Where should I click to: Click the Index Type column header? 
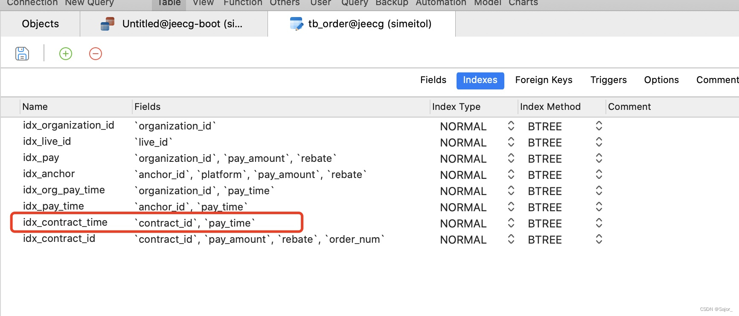coord(474,107)
